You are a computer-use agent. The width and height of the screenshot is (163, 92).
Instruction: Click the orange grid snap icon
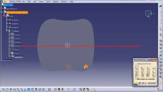click(93, 89)
